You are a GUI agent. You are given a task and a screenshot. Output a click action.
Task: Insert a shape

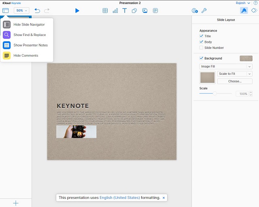(134, 11)
